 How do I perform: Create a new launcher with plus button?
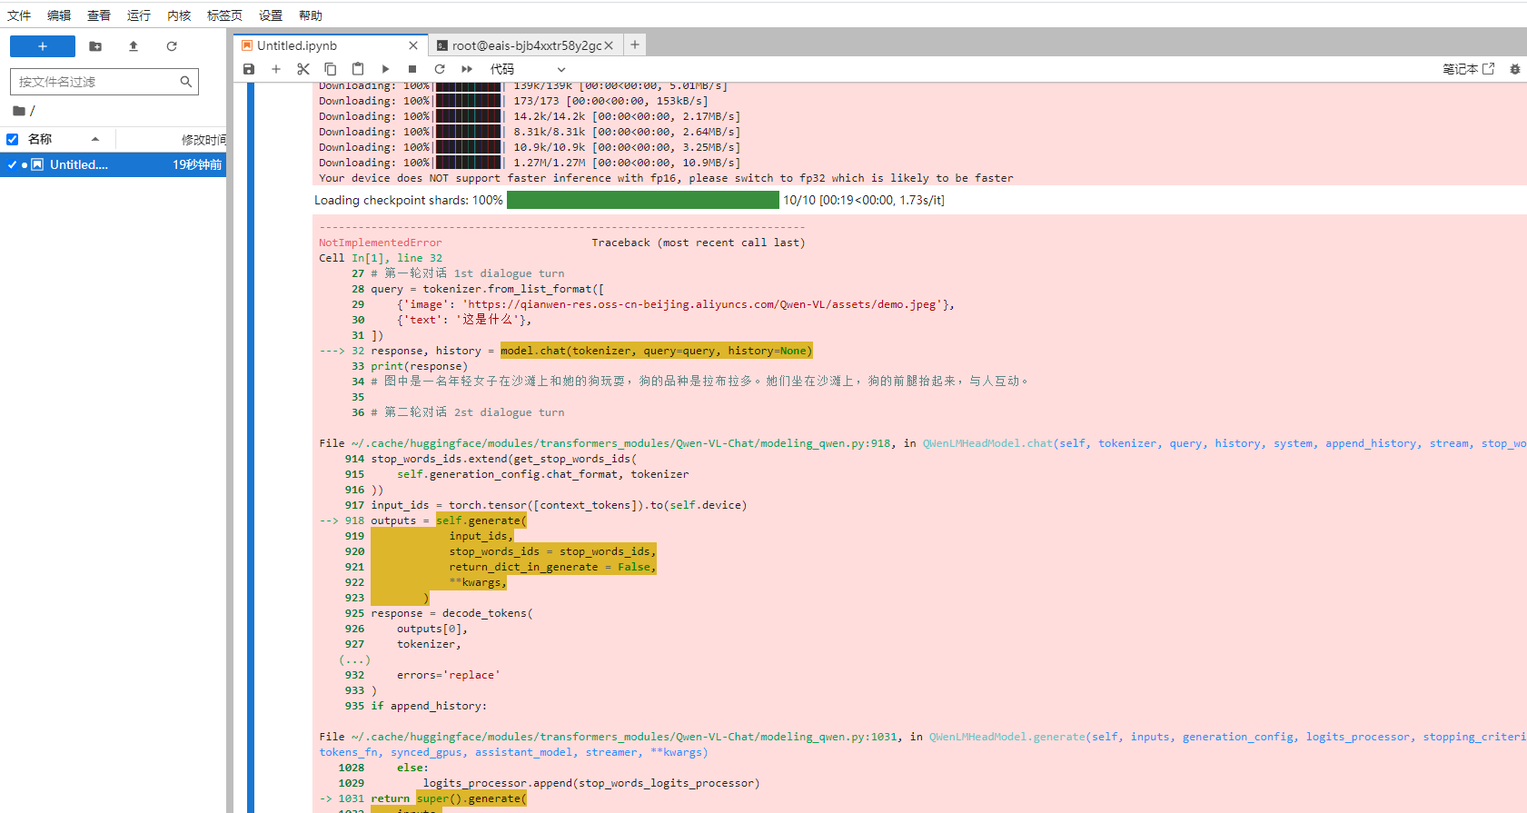[43, 46]
